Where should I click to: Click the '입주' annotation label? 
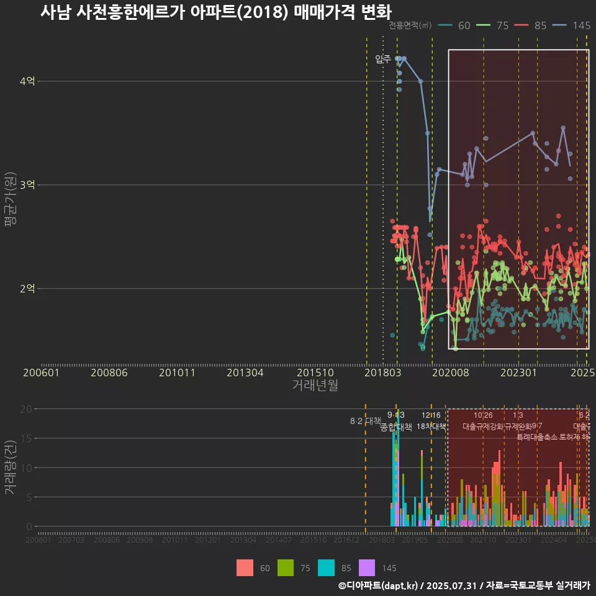383,59
